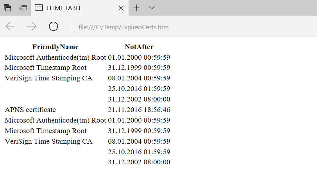
Task: Show tab previews with the chevron
Action: (x=152, y=8)
